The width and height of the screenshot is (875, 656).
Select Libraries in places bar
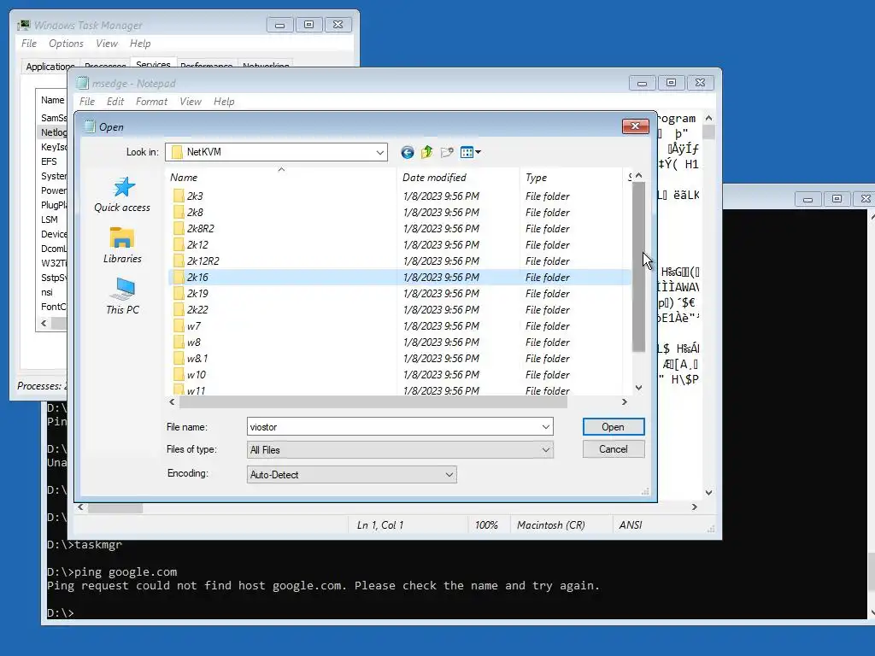tap(122, 245)
